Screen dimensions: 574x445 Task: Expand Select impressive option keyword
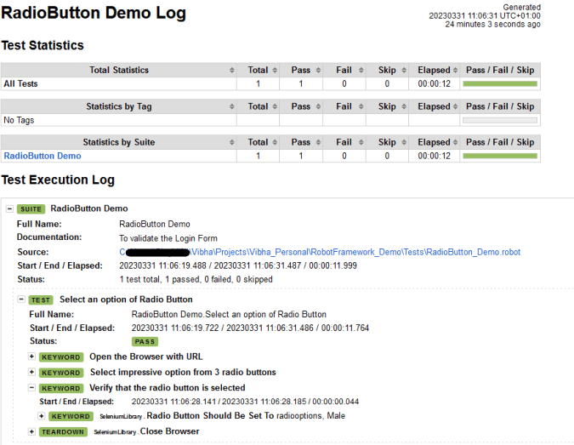(32, 372)
